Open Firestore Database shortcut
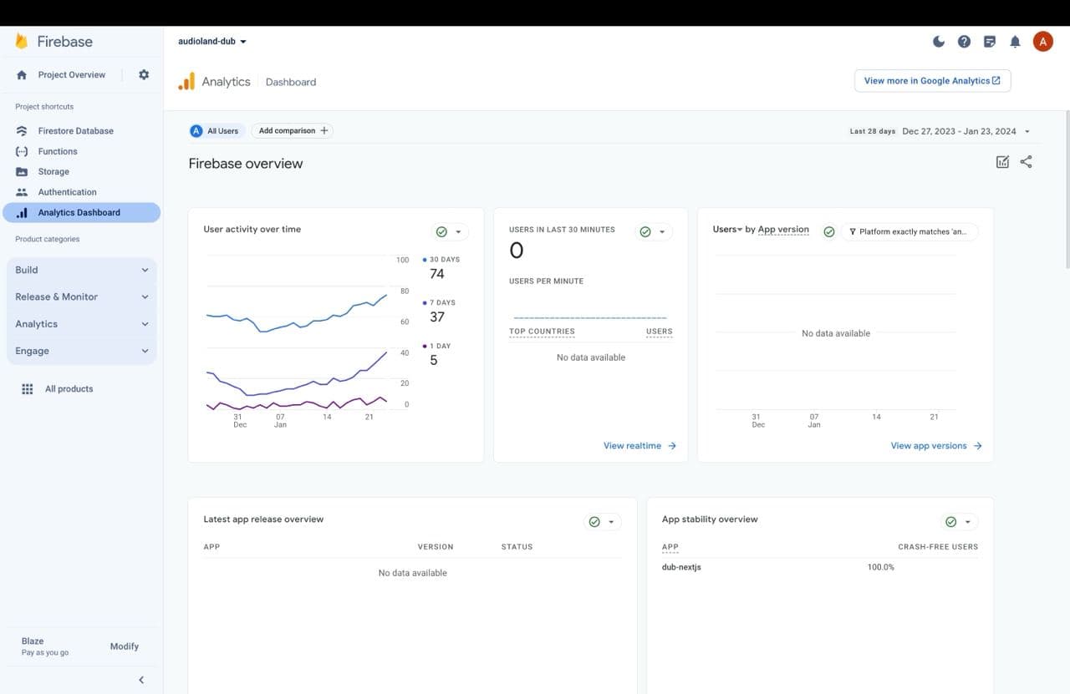 tap(75, 131)
